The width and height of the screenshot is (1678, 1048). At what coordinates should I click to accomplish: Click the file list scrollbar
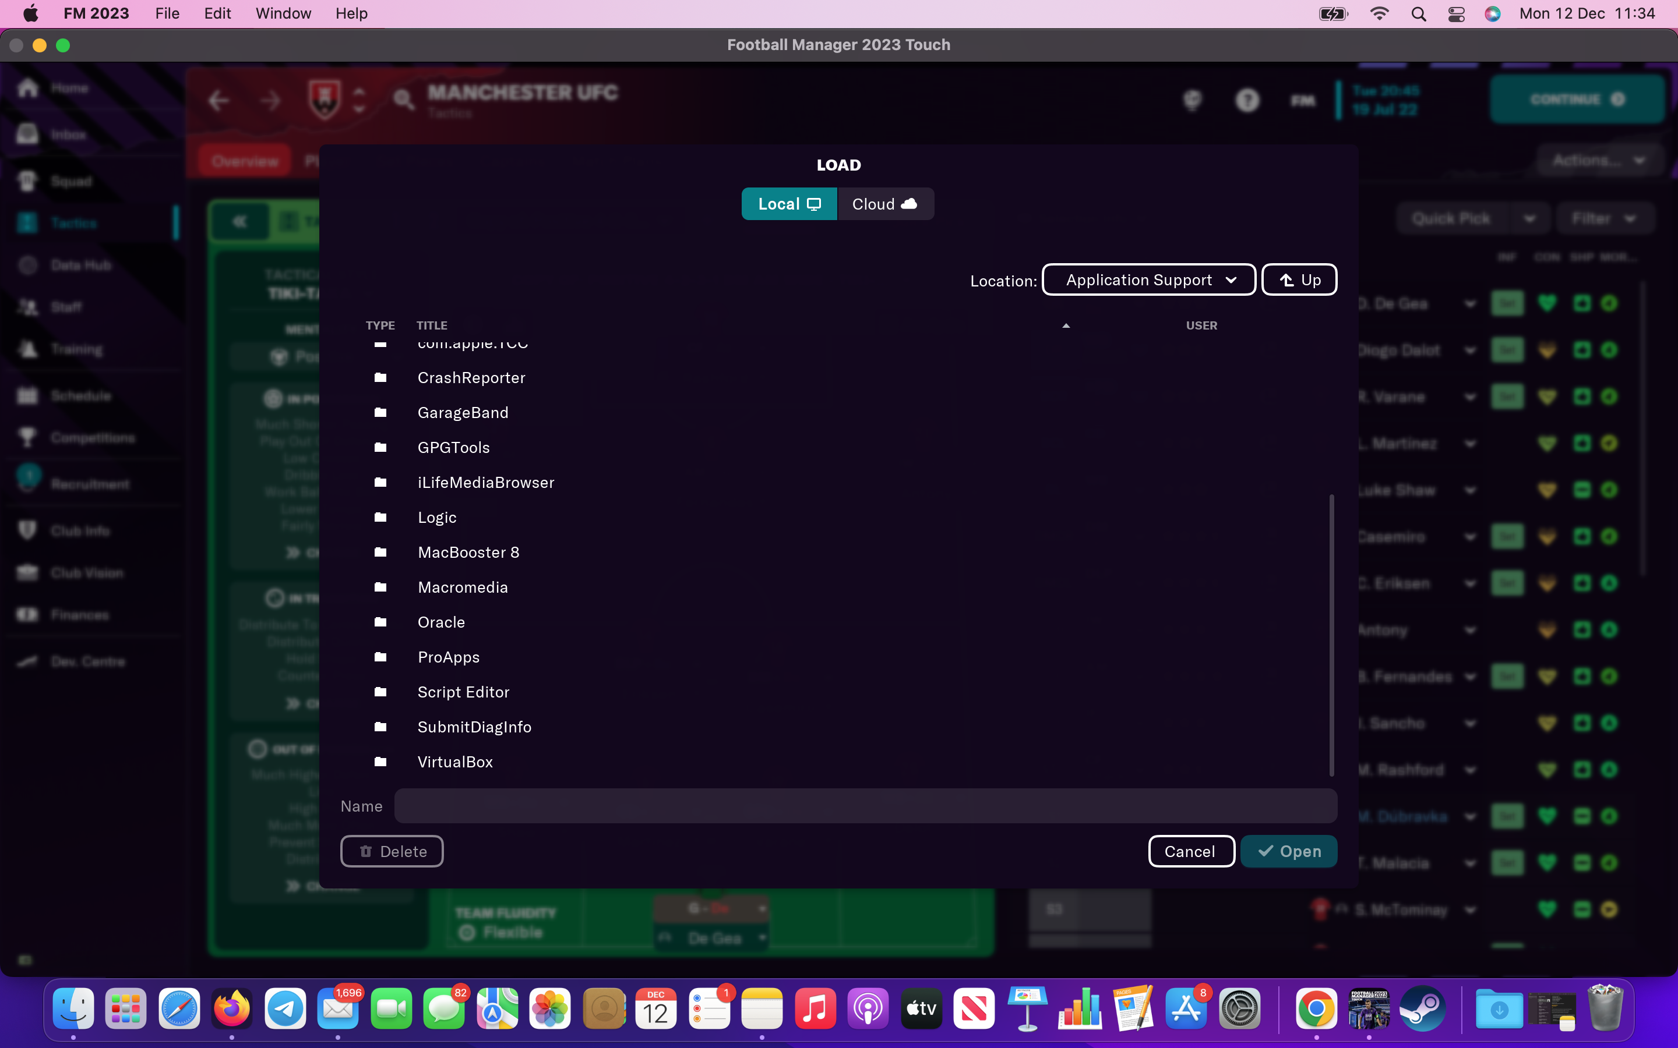[x=1331, y=635]
